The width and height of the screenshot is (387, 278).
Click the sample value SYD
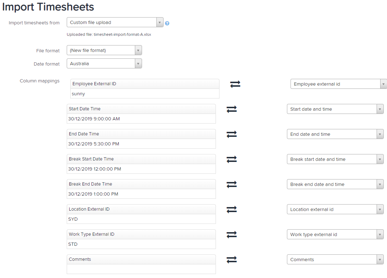coord(141,219)
